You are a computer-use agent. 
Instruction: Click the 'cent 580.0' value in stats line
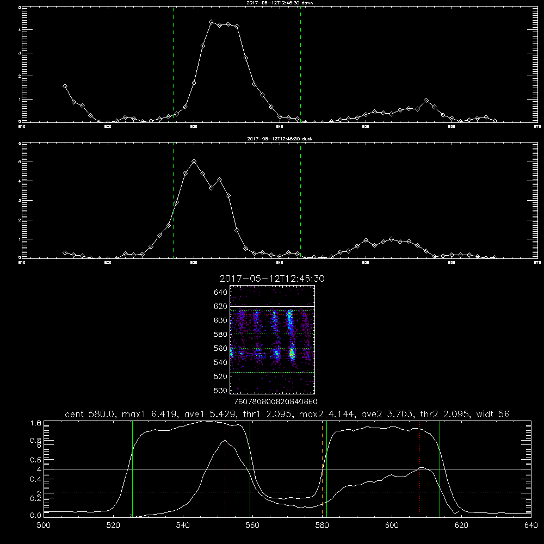[90, 414]
